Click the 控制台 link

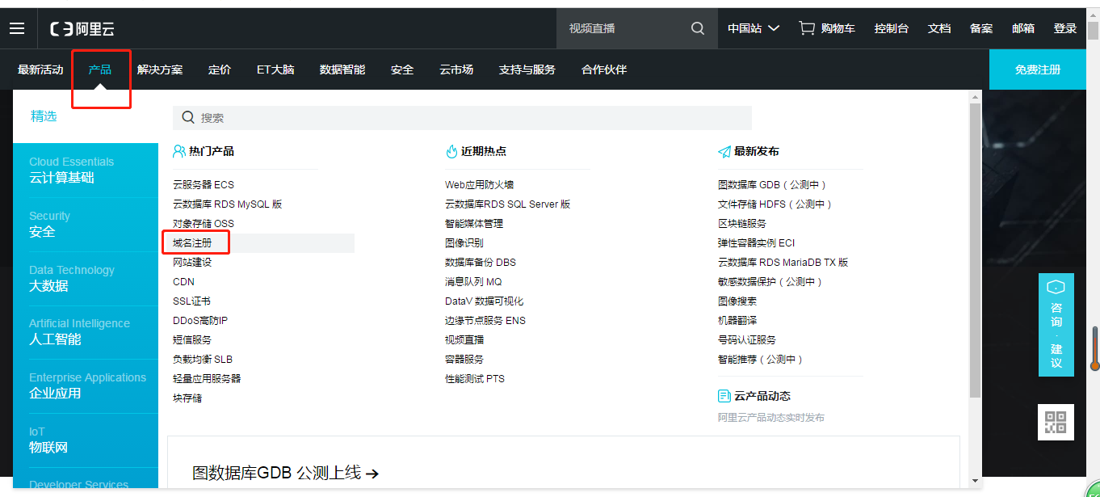(892, 28)
